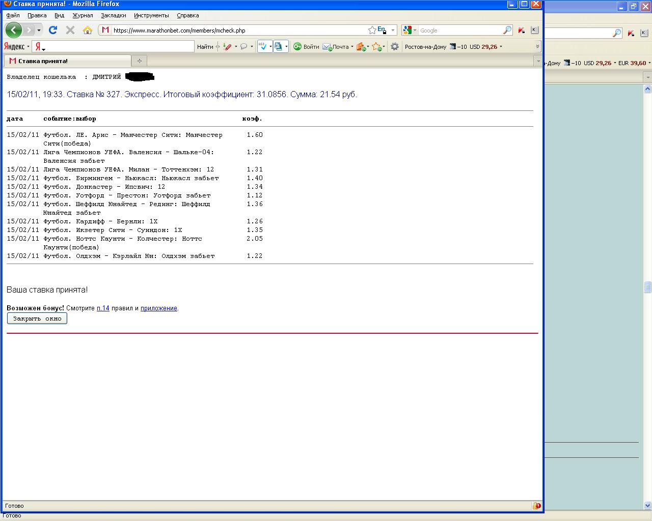Select the Ставка принята! tab
652x521 pixels.
point(67,61)
